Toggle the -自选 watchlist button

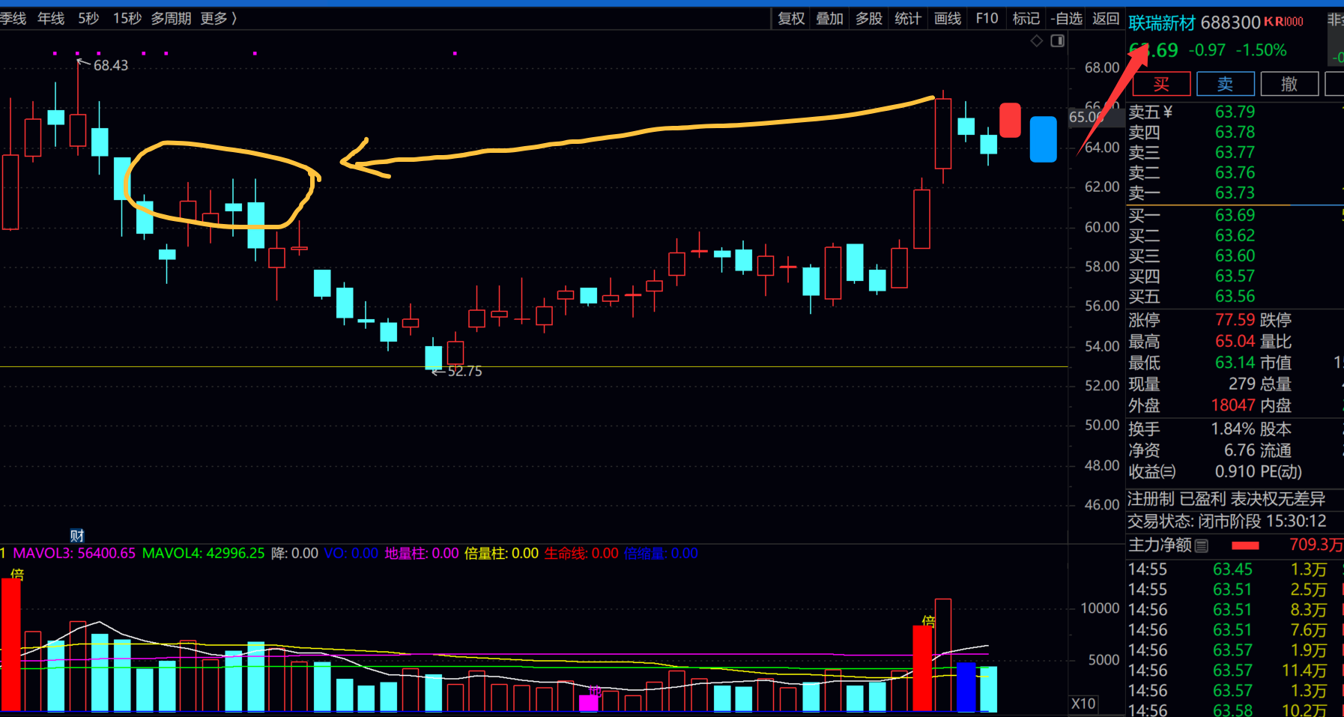[1067, 18]
